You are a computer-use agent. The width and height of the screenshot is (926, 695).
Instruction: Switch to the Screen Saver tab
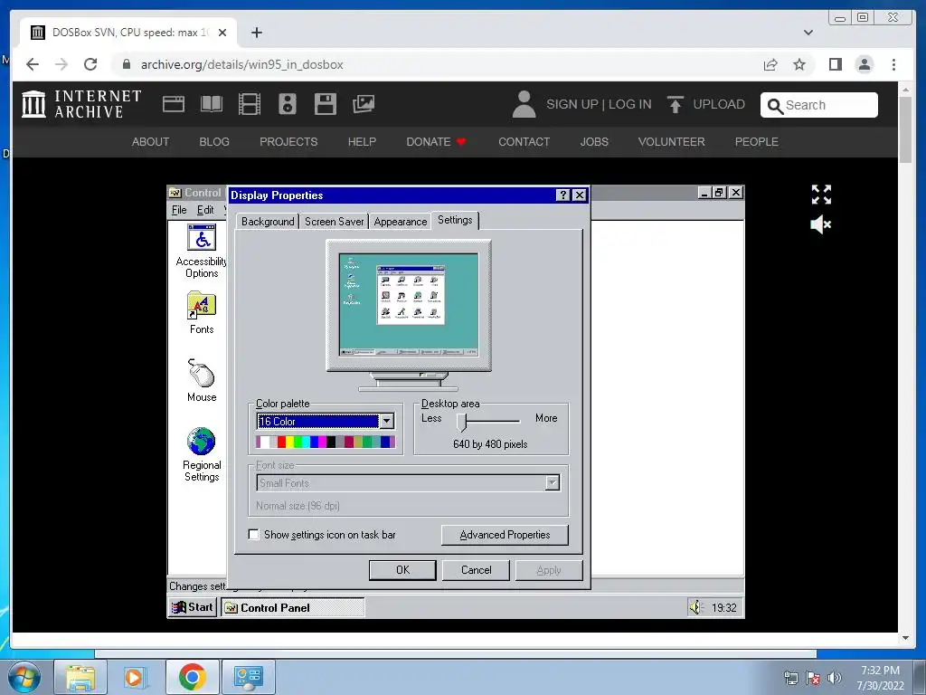pyautogui.click(x=334, y=222)
